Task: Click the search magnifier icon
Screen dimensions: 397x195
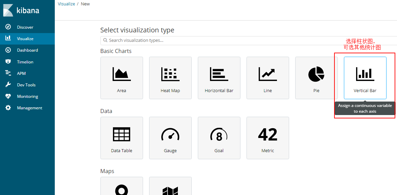Action: 105,40
